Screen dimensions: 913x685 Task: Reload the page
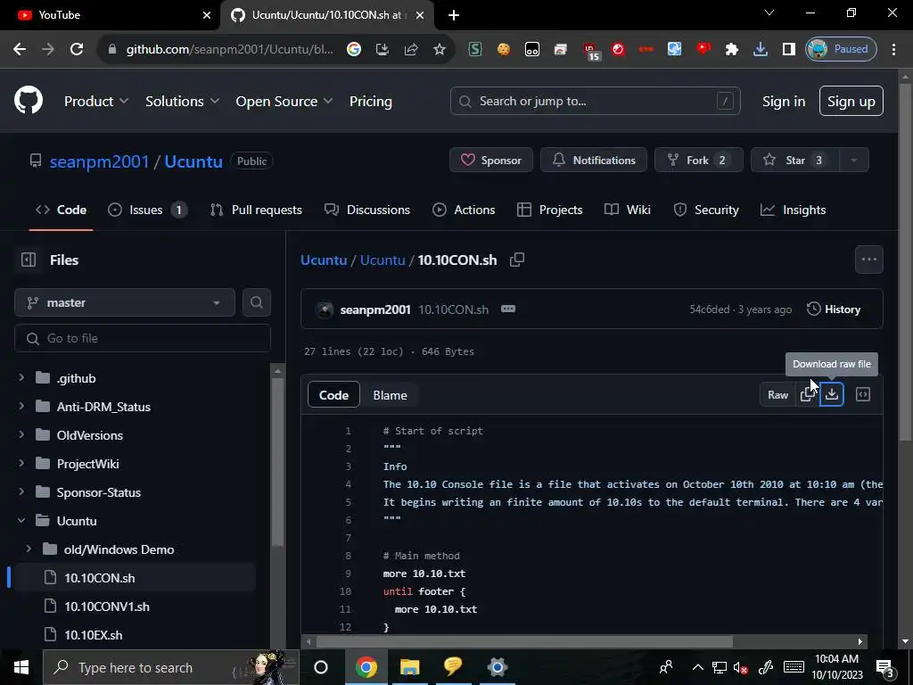click(x=77, y=49)
